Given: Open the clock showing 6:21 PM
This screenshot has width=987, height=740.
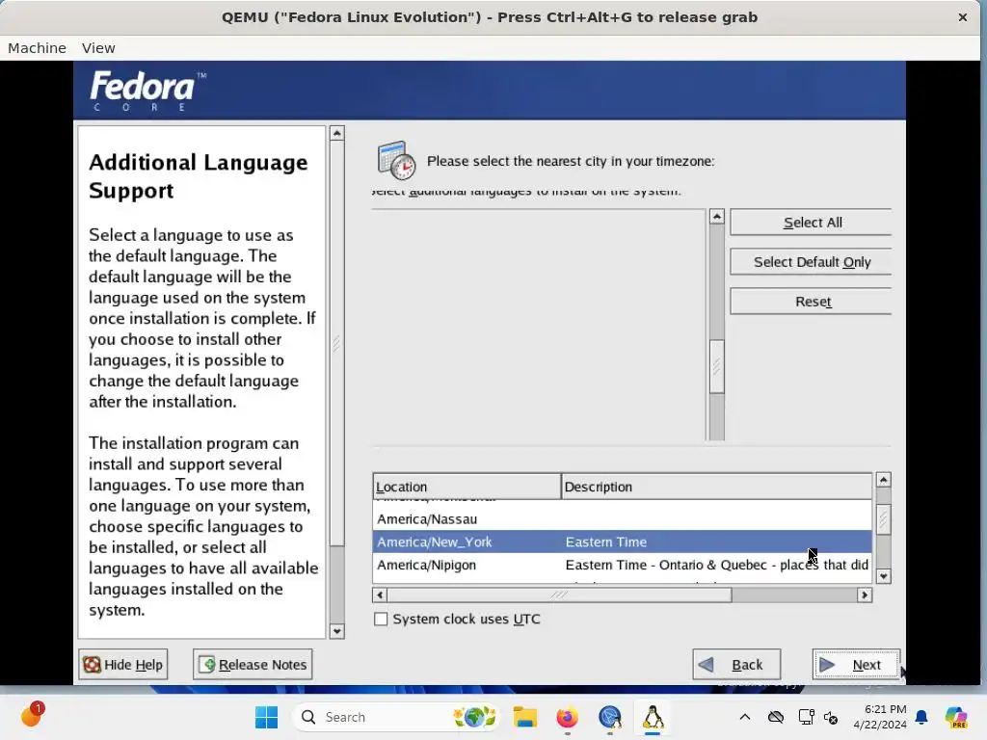Looking at the screenshot, I should pyautogui.click(x=879, y=717).
